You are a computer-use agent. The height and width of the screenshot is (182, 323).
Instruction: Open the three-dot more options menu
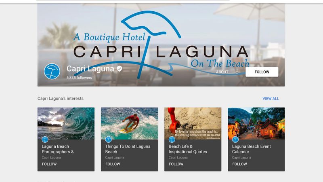point(237,72)
